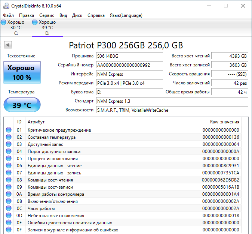Click status orb for Критическое предупреждение row
Screen dimensions: 252x234
tap(9, 130)
